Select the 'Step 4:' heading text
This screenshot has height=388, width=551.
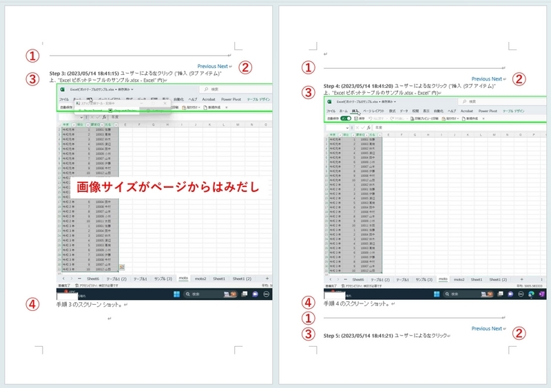point(331,86)
